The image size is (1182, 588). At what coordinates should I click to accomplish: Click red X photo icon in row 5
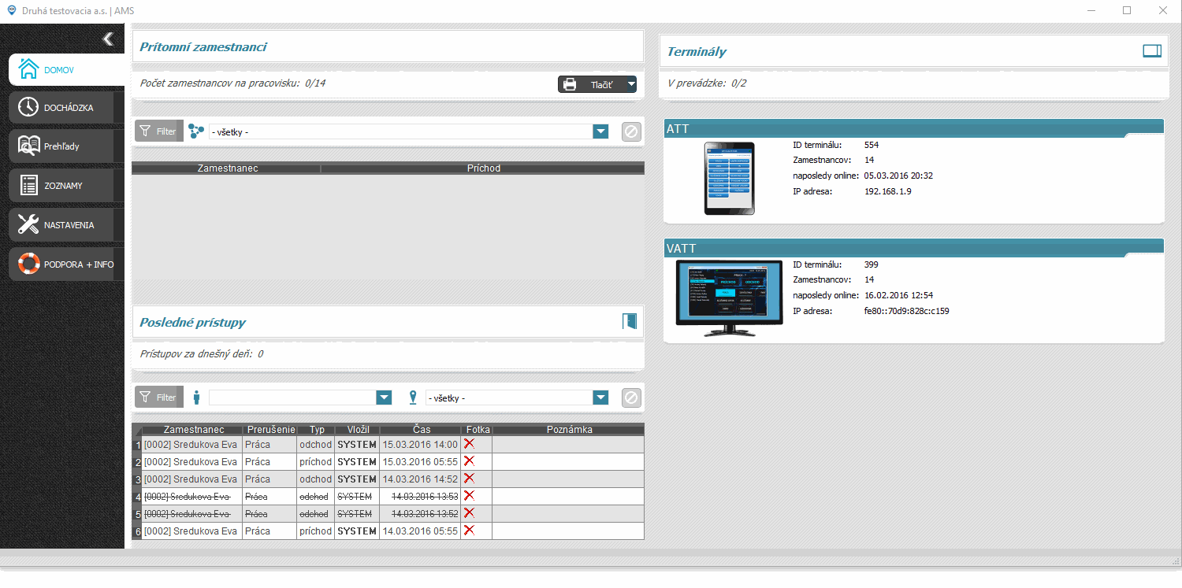pos(469,513)
